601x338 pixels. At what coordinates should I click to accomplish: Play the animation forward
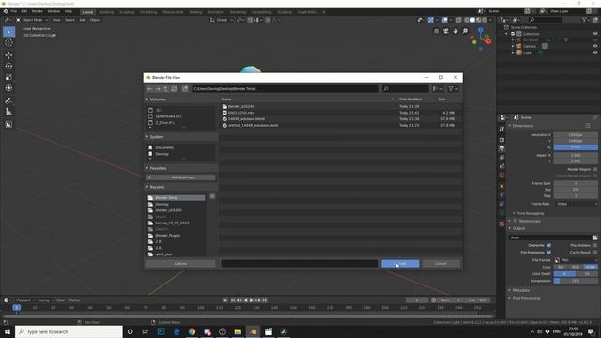pos(252,300)
